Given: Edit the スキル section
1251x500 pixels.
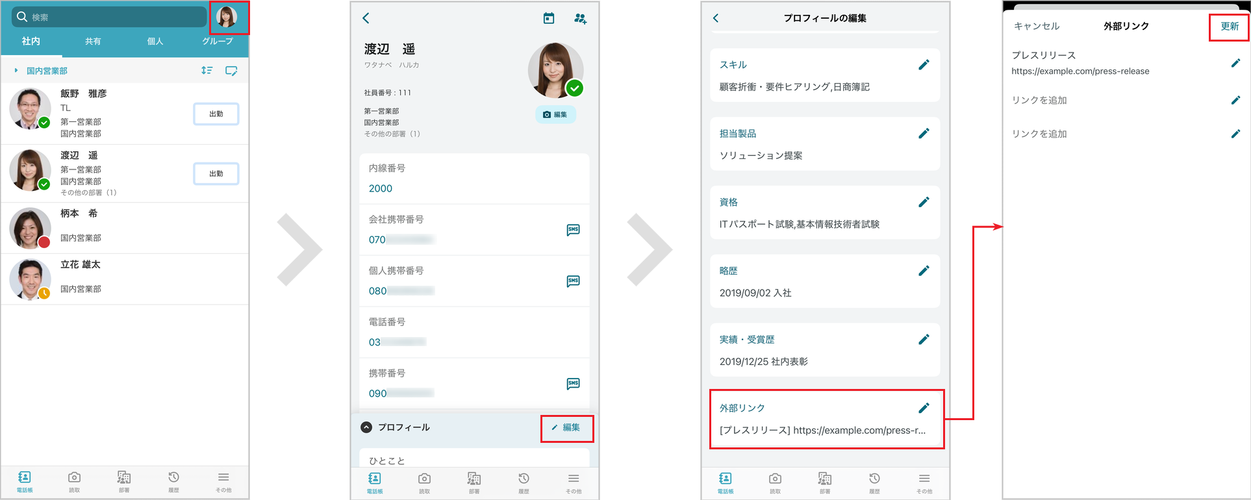Looking at the screenshot, I should point(924,64).
